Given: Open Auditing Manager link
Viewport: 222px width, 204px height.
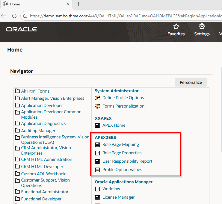Looking at the screenshot, I should tap(38, 131).
